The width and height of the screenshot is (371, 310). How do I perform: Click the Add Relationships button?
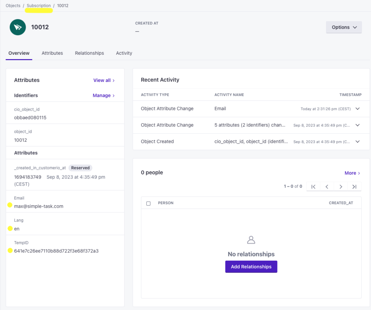click(251, 266)
